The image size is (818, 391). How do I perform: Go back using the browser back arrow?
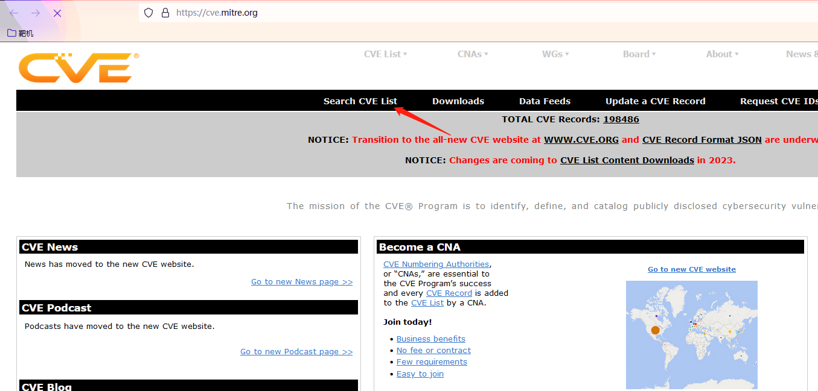pos(14,13)
